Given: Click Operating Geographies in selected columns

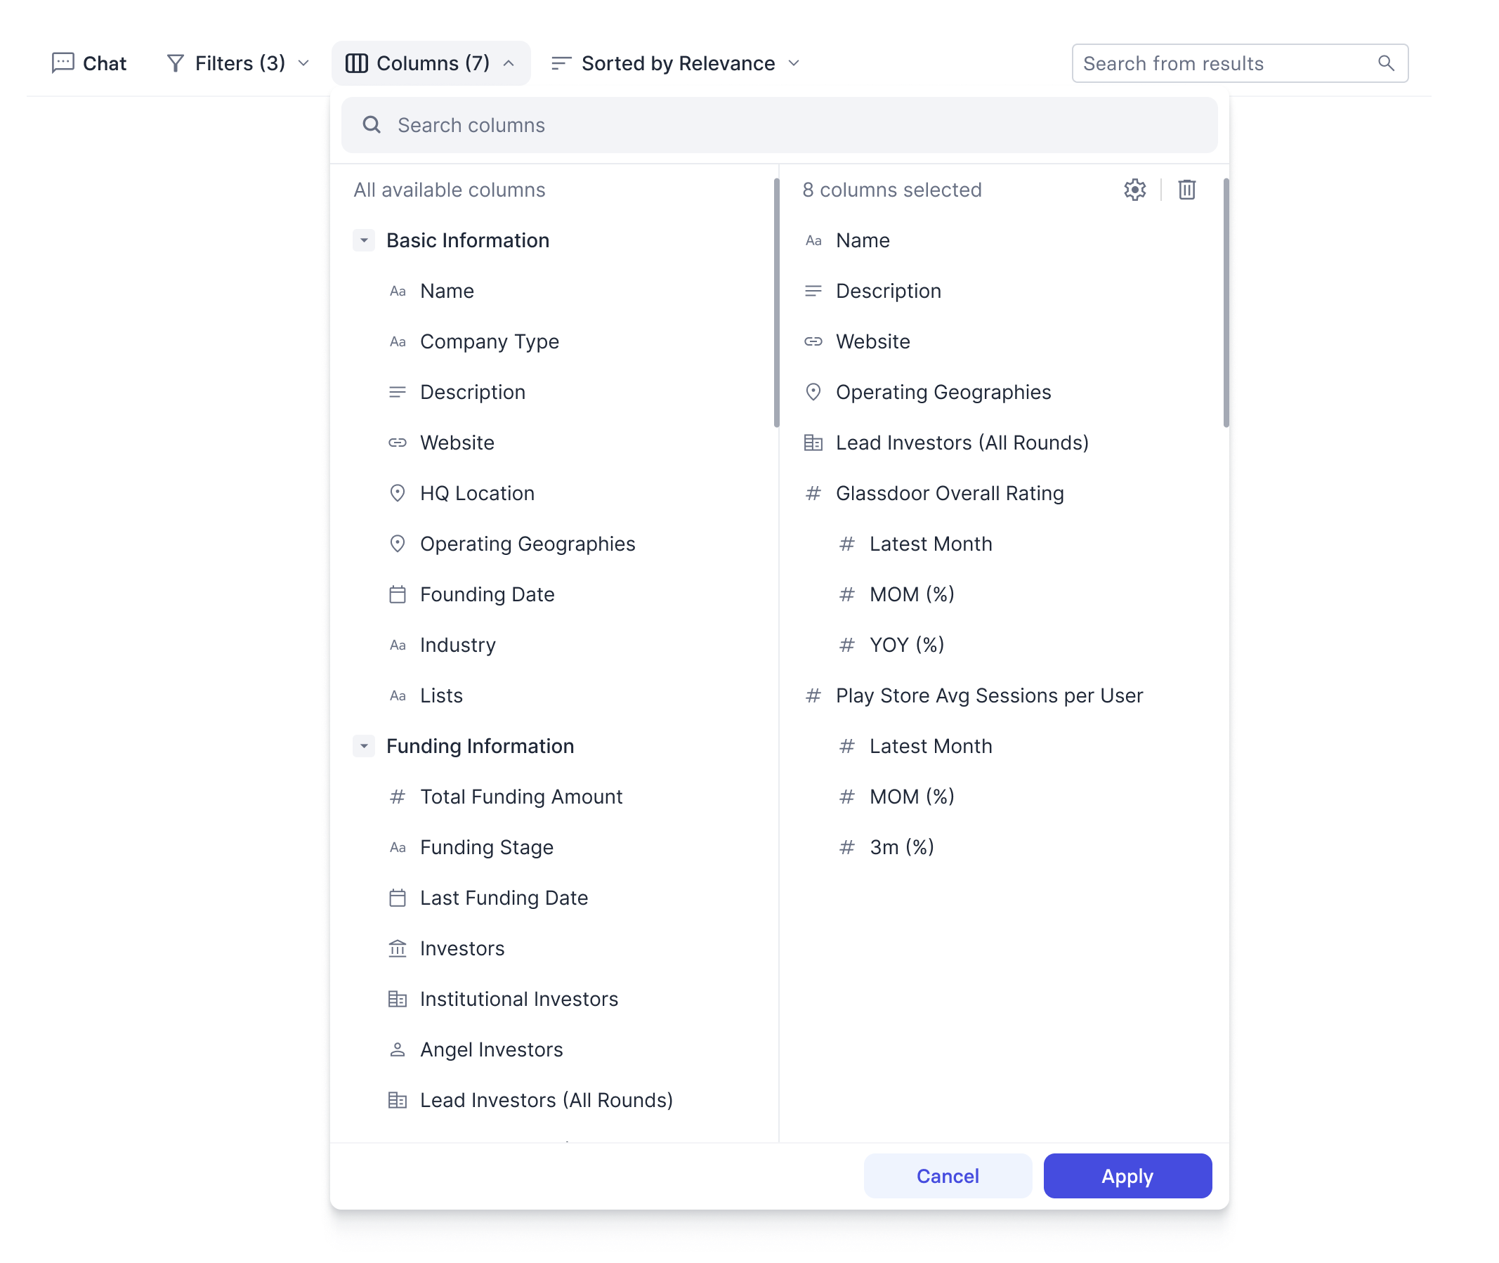Looking at the screenshot, I should click(943, 393).
